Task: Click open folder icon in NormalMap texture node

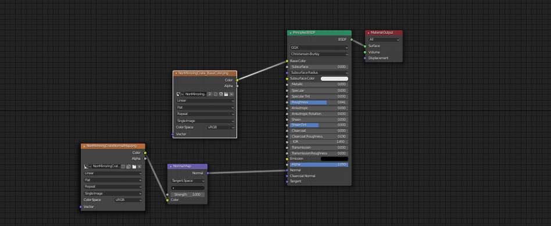Action: (134, 167)
